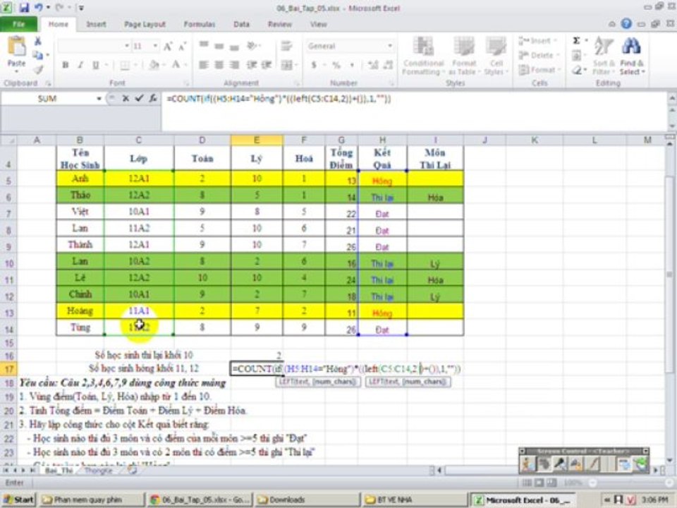Screen dimensions: 677x508
Task: Click the Font Color A icon
Action: (x=176, y=65)
